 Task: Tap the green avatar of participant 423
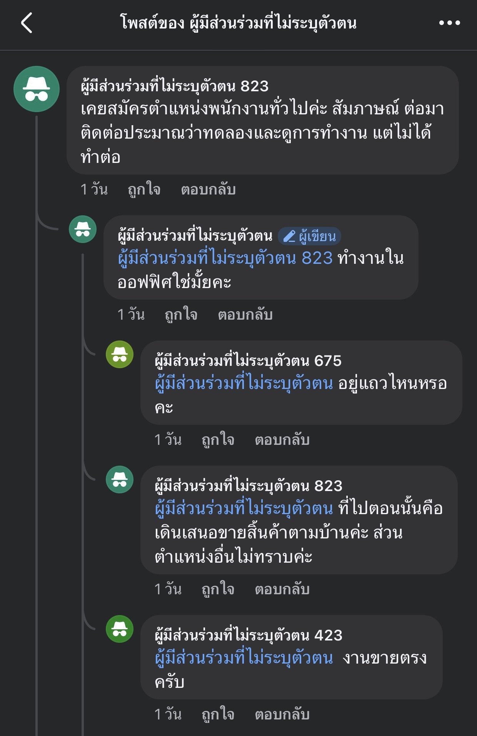120,629
